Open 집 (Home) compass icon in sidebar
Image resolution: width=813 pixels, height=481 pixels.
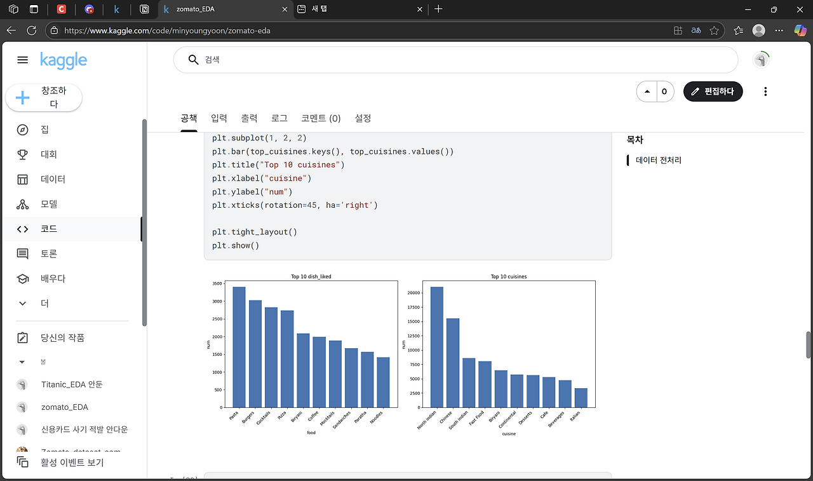23,130
